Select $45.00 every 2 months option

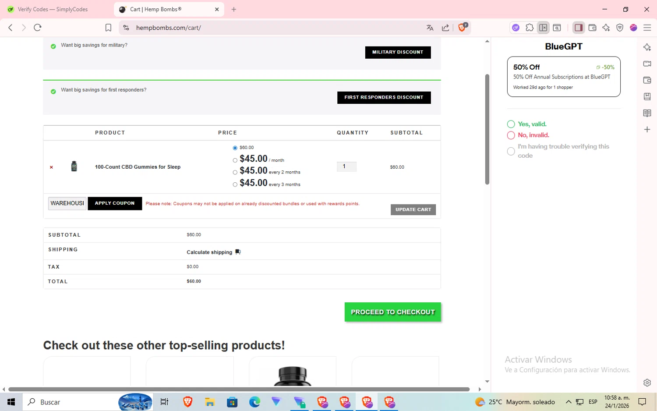tap(235, 172)
